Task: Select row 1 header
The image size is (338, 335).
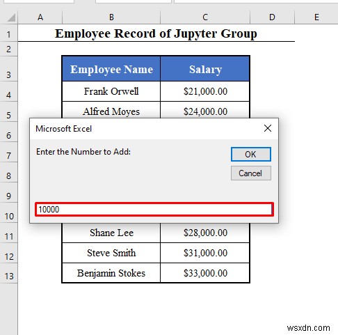Action: [9, 33]
